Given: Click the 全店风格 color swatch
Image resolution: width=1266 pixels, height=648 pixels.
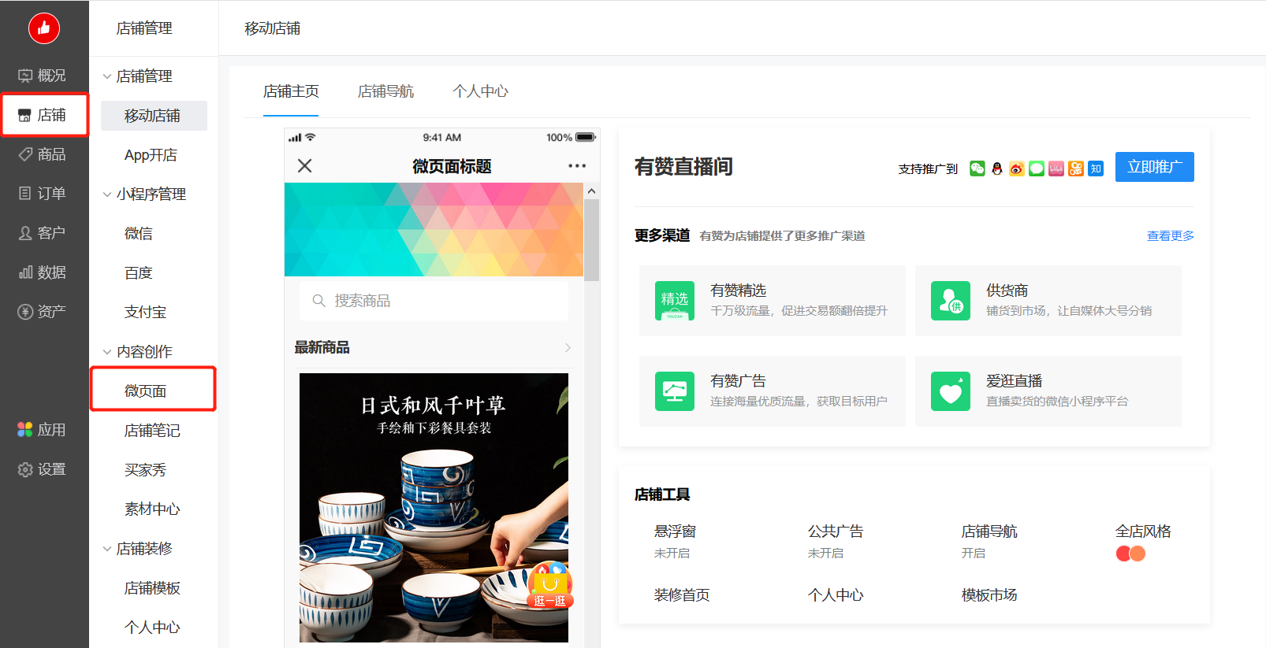Looking at the screenshot, I should (1130, 554).
